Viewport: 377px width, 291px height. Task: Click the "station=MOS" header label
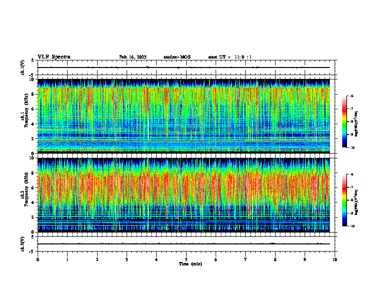coord(177,57)
